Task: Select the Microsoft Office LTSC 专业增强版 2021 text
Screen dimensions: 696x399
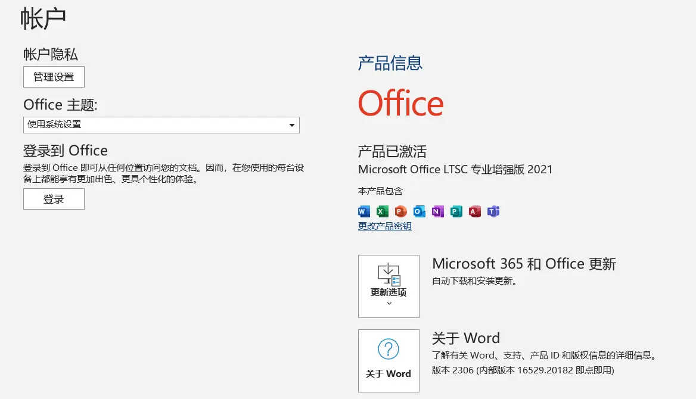Action: tap(455, 170)
